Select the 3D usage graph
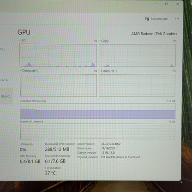 point(58,55)
